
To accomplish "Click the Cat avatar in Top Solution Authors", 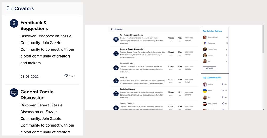I will tap(205, 61).
